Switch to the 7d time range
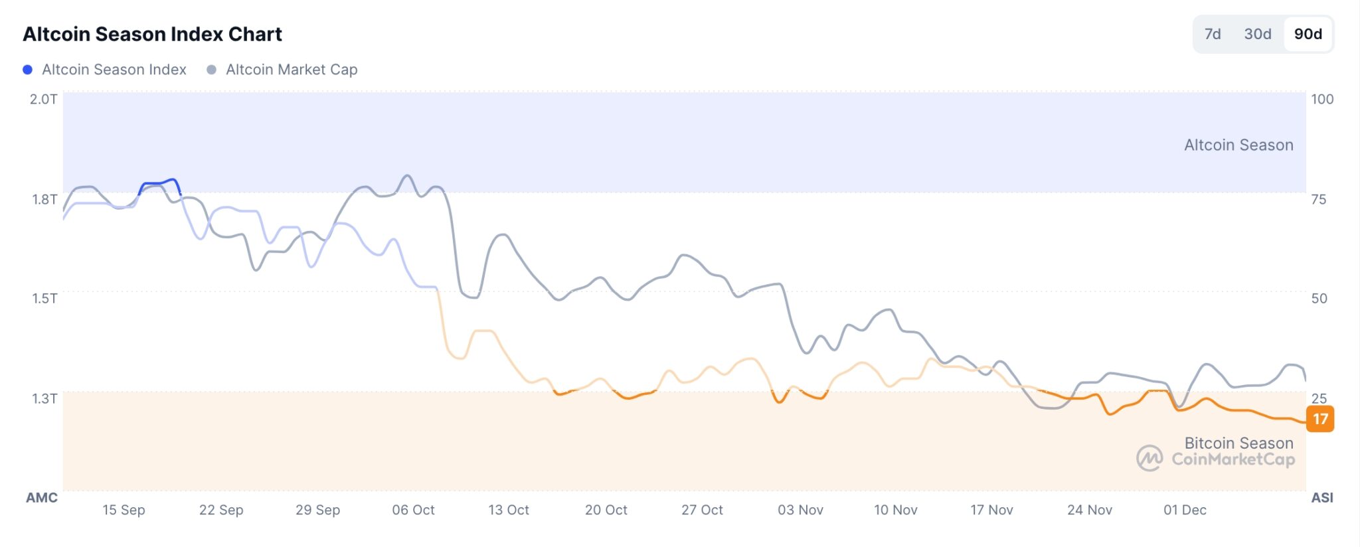 coord(1213,34)
